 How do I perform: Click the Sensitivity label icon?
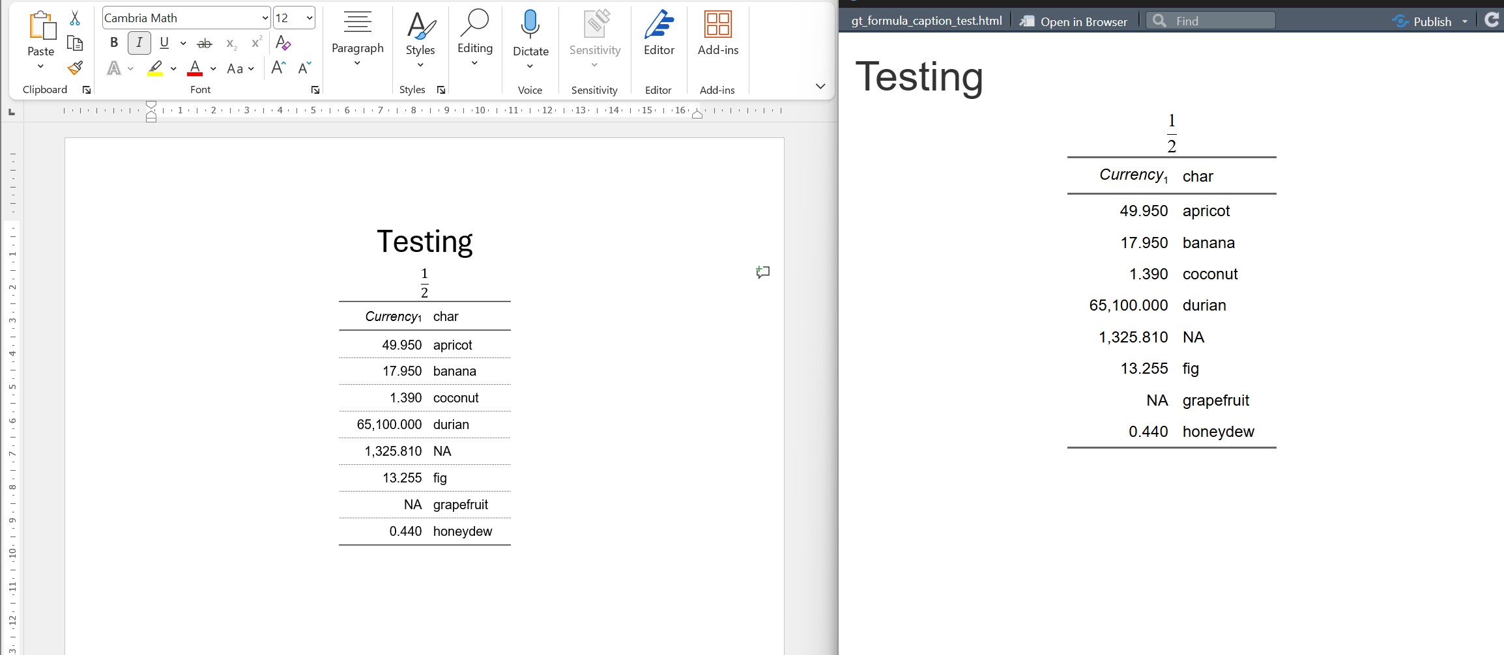tap(596, 23)
